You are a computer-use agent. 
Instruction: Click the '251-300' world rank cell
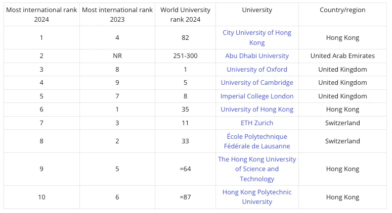tap(185, 56)
